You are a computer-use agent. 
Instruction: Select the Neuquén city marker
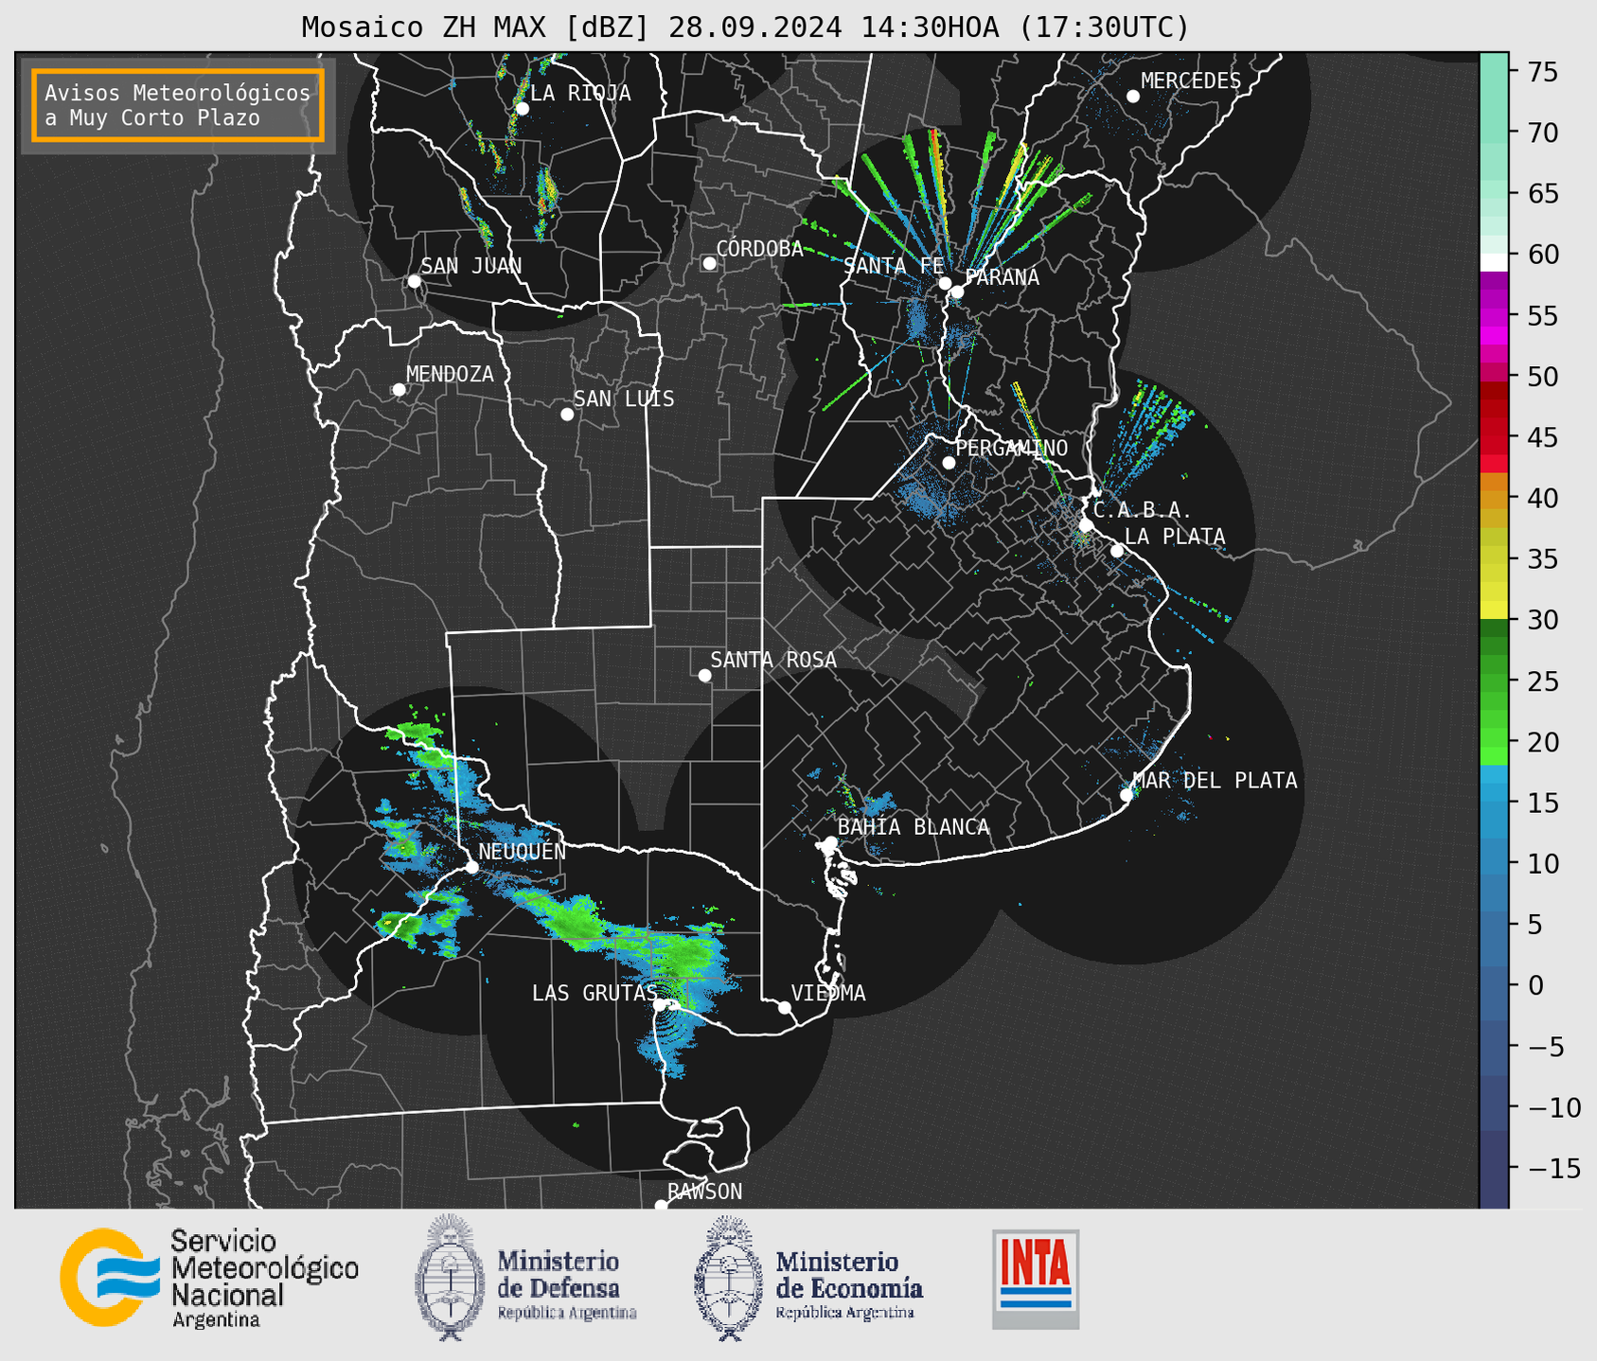471,867
